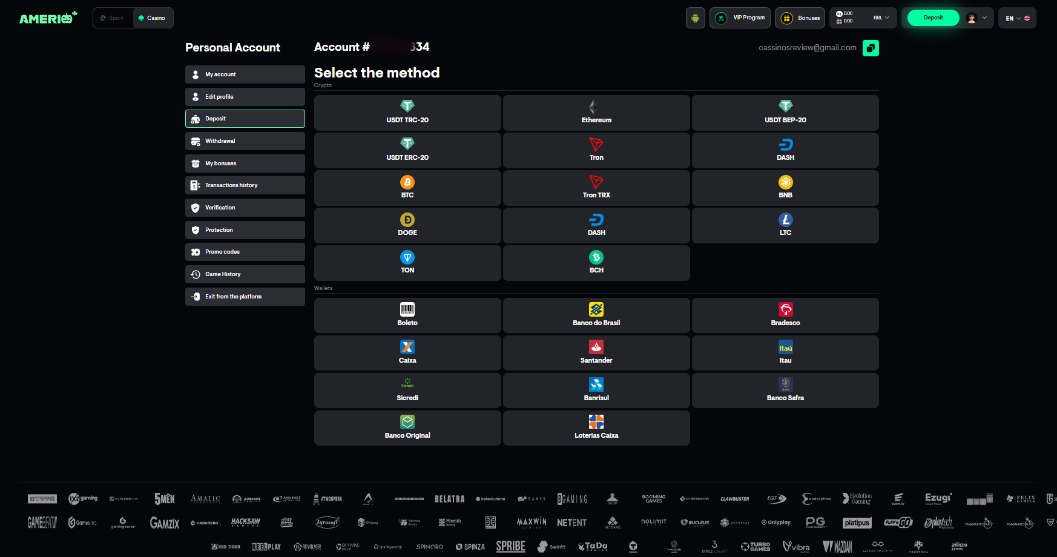Screen dimensions: 1057x557
Task: Select the Tron deposit tile
Action: (596, 150)
